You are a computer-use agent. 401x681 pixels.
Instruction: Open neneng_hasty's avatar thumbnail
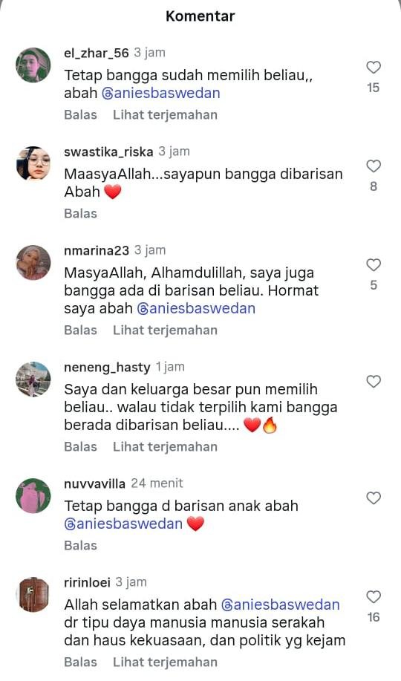[33, 379]
